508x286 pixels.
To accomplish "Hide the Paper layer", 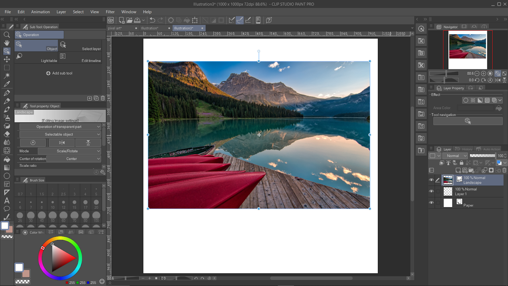I will pyautogui.click(x=431, y=203).
